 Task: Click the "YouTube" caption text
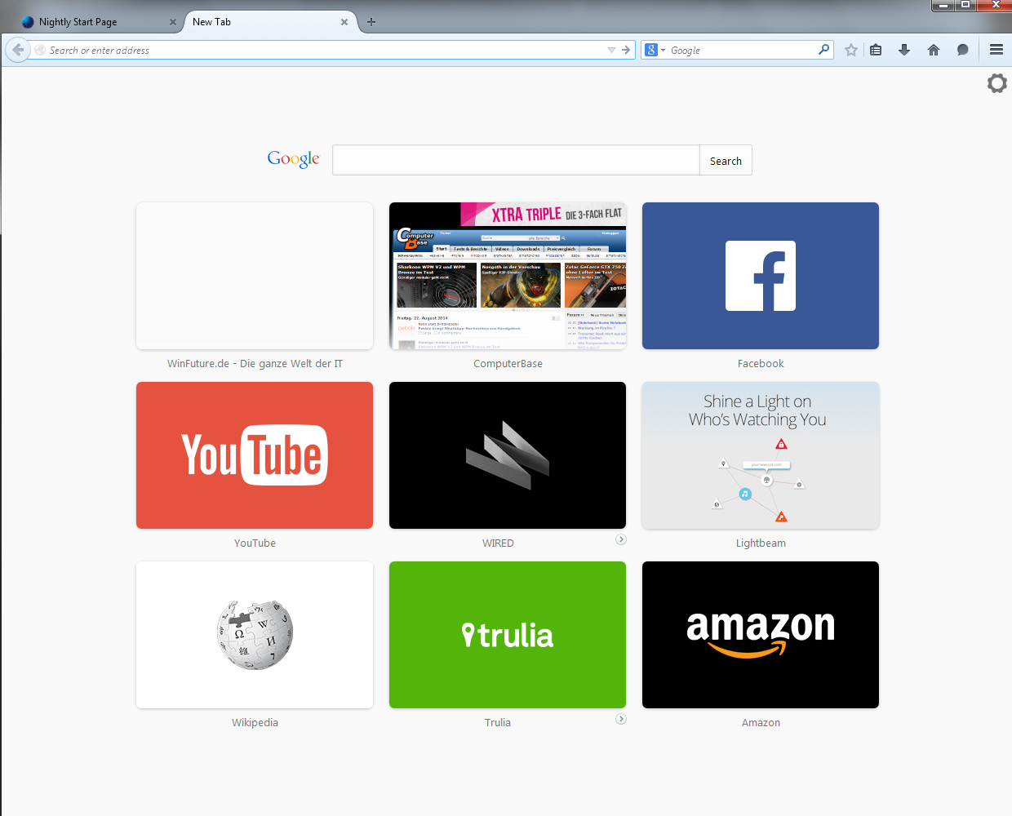255,543
